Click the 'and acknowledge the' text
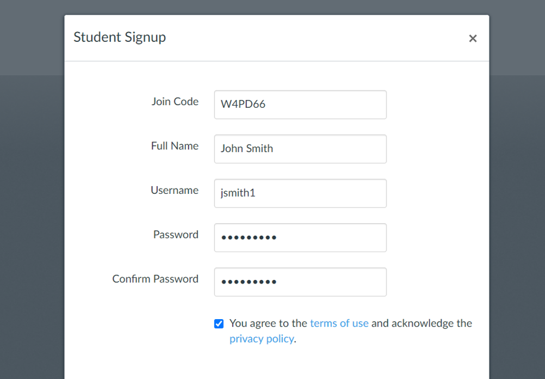Viewport: 545px width, 379px height. tap(421, 323)
